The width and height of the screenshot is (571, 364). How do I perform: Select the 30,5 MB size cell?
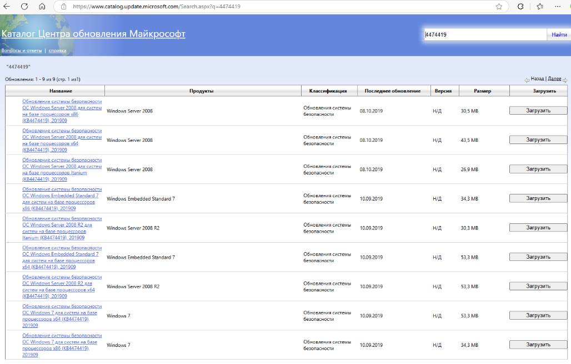(469, 111)
